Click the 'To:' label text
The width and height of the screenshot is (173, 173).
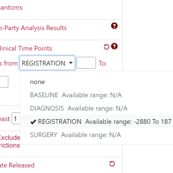(103, 63)
